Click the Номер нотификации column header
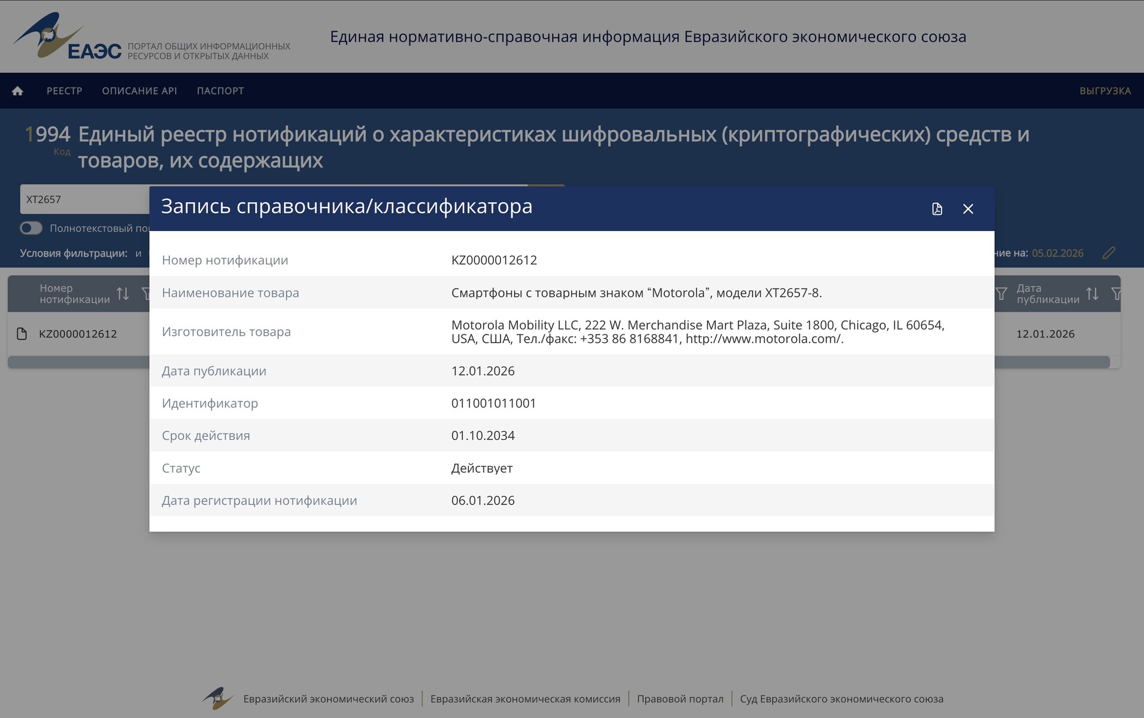Screen dimensions: 1144x718 click(75, 294)
